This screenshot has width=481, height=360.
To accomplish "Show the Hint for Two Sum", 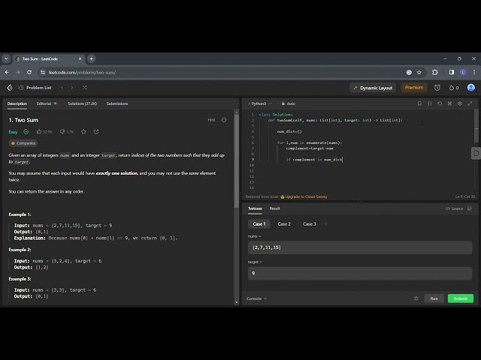I will (211, 120).
